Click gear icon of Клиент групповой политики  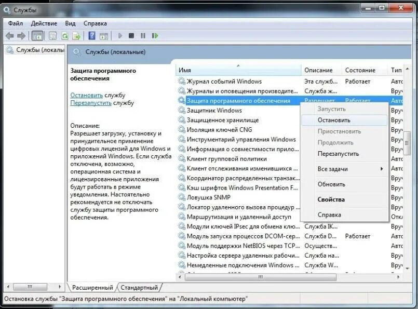coord(182,158)
